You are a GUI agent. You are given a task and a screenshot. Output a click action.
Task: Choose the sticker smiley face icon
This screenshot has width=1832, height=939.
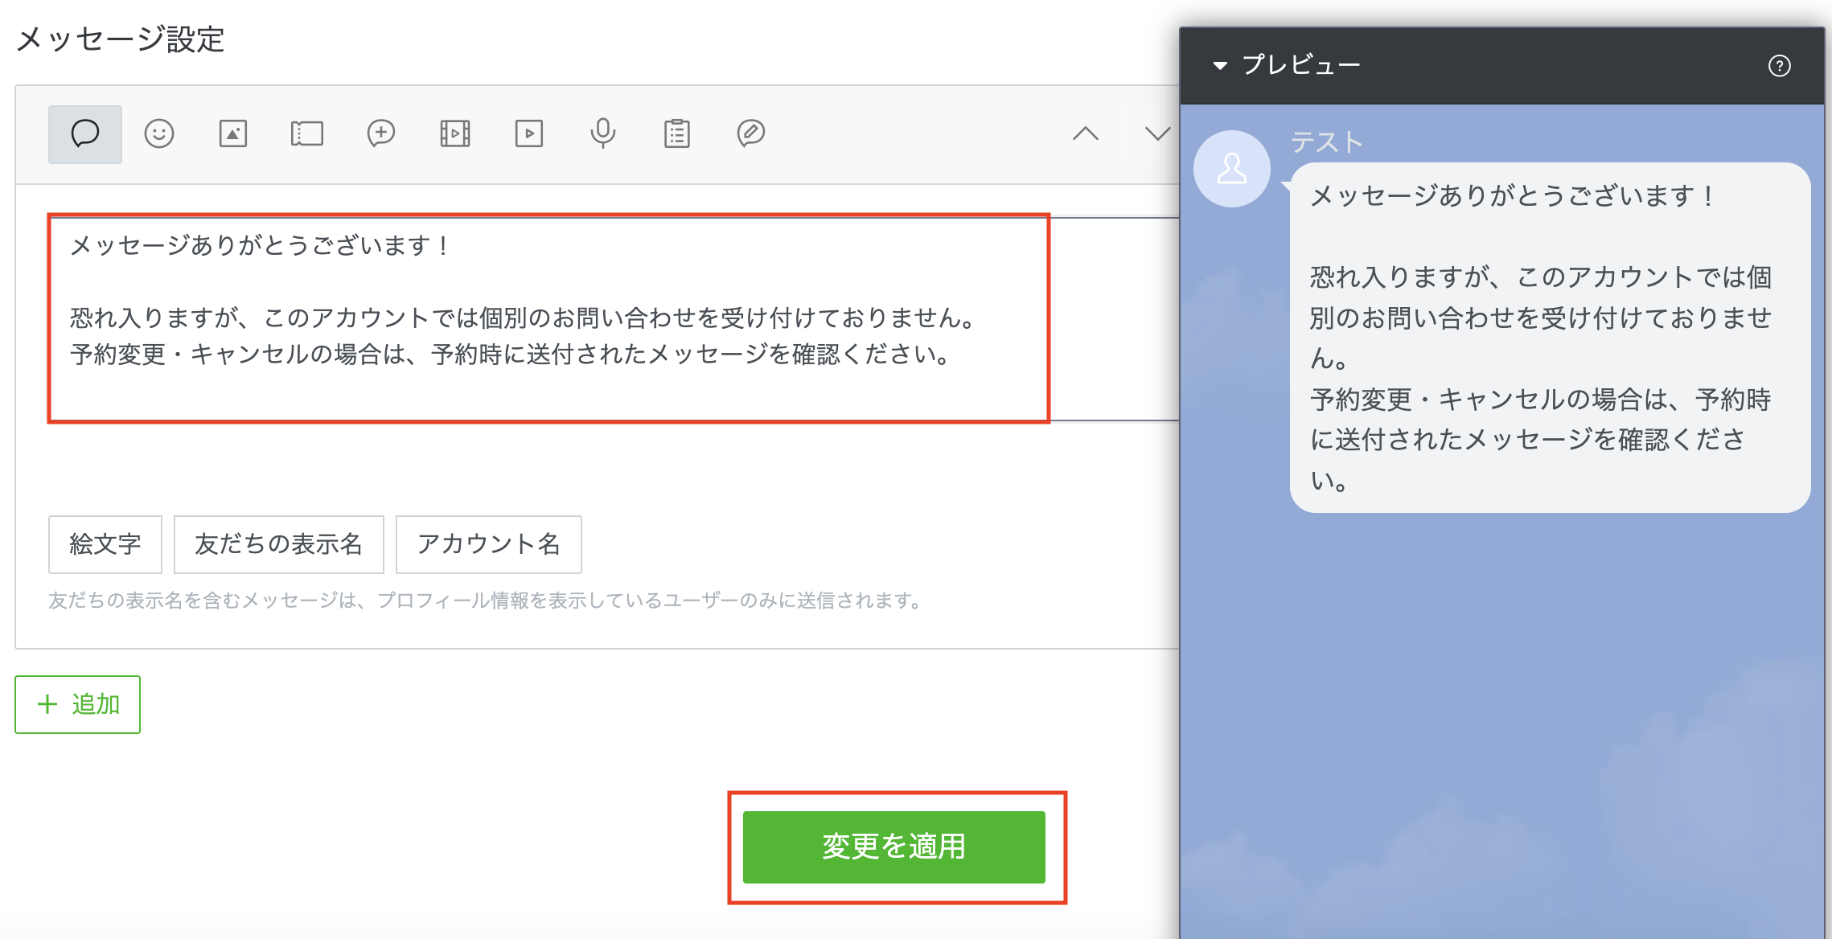[x=159, y=133]
